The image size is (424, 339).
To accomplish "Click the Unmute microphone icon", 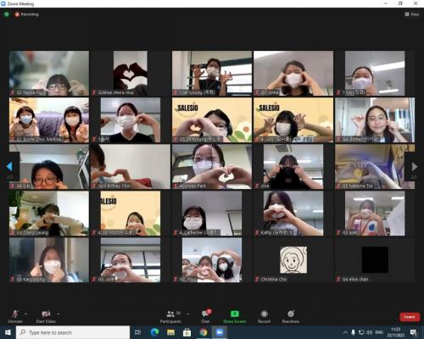I will click(15, 314).
